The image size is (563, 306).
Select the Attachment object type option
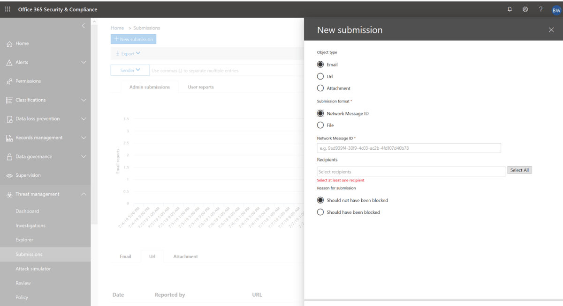pos(320,88)
